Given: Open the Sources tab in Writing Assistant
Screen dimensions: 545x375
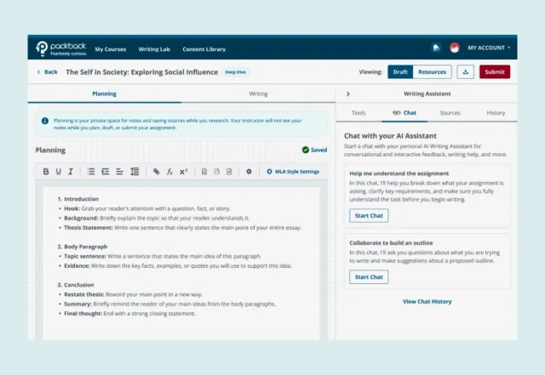Looking at the screenshot, I should point(450,112).
